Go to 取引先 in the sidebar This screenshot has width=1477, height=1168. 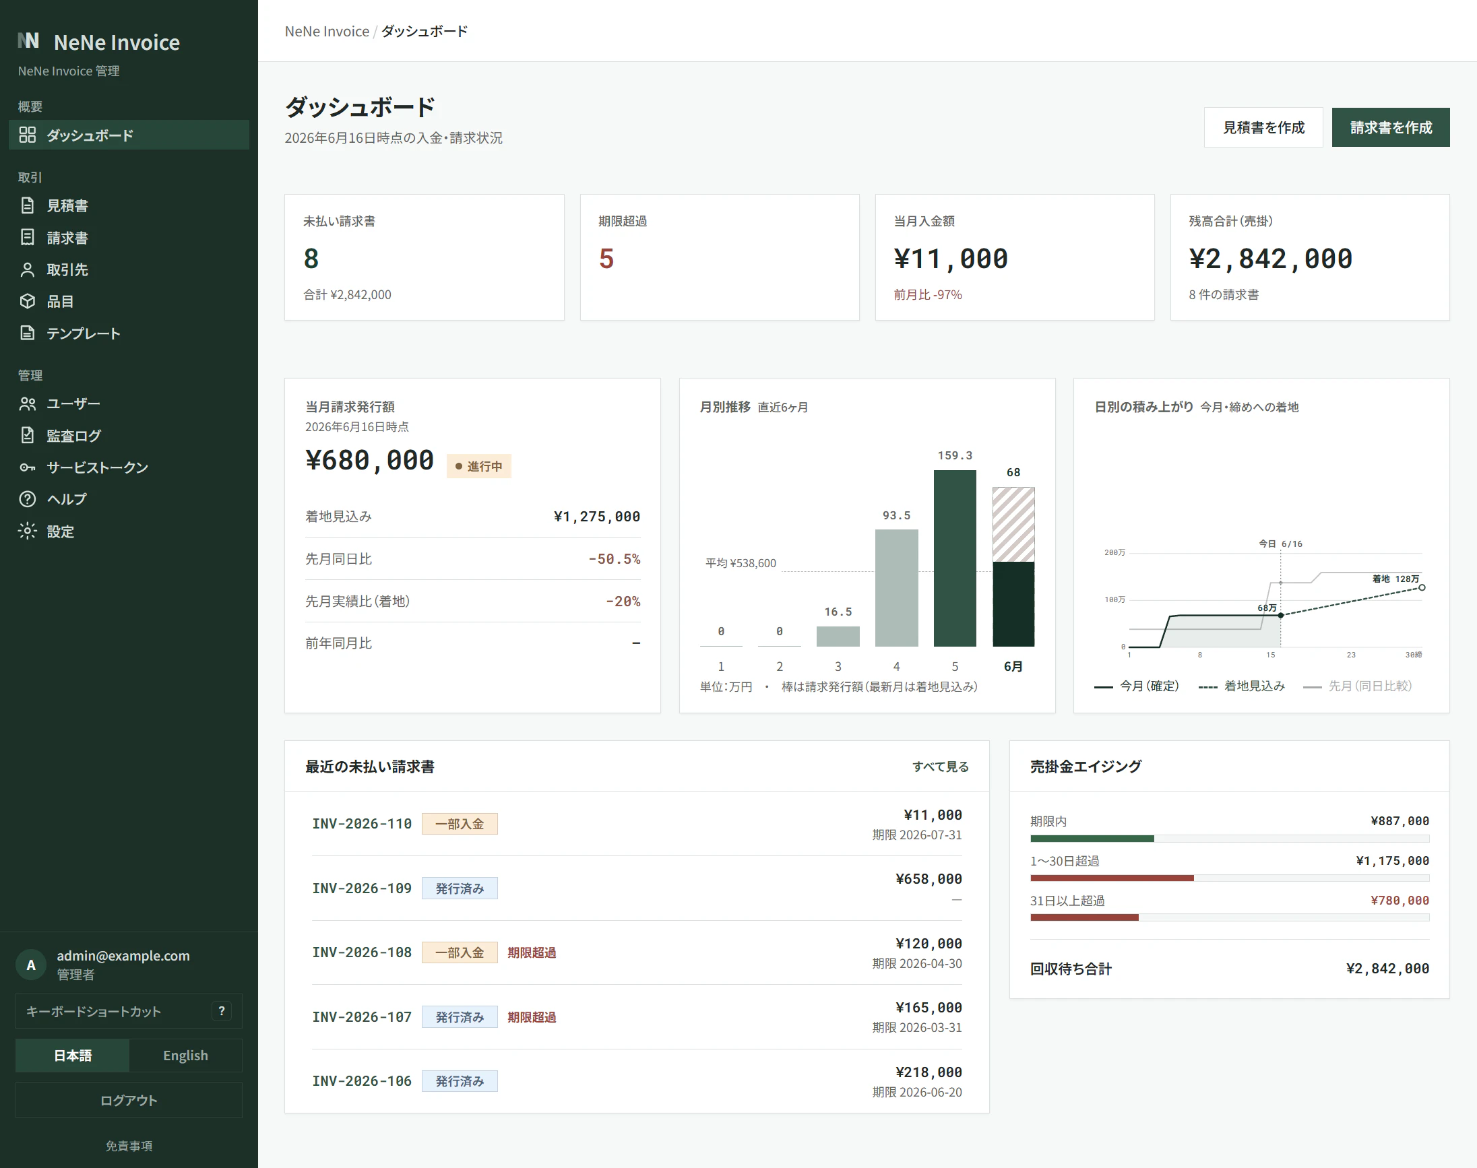[129, 269]
